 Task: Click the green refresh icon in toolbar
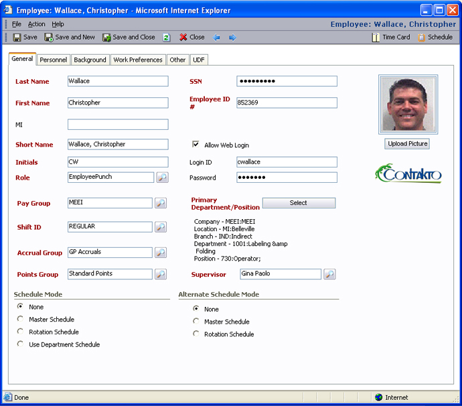(x=166, y=38)
